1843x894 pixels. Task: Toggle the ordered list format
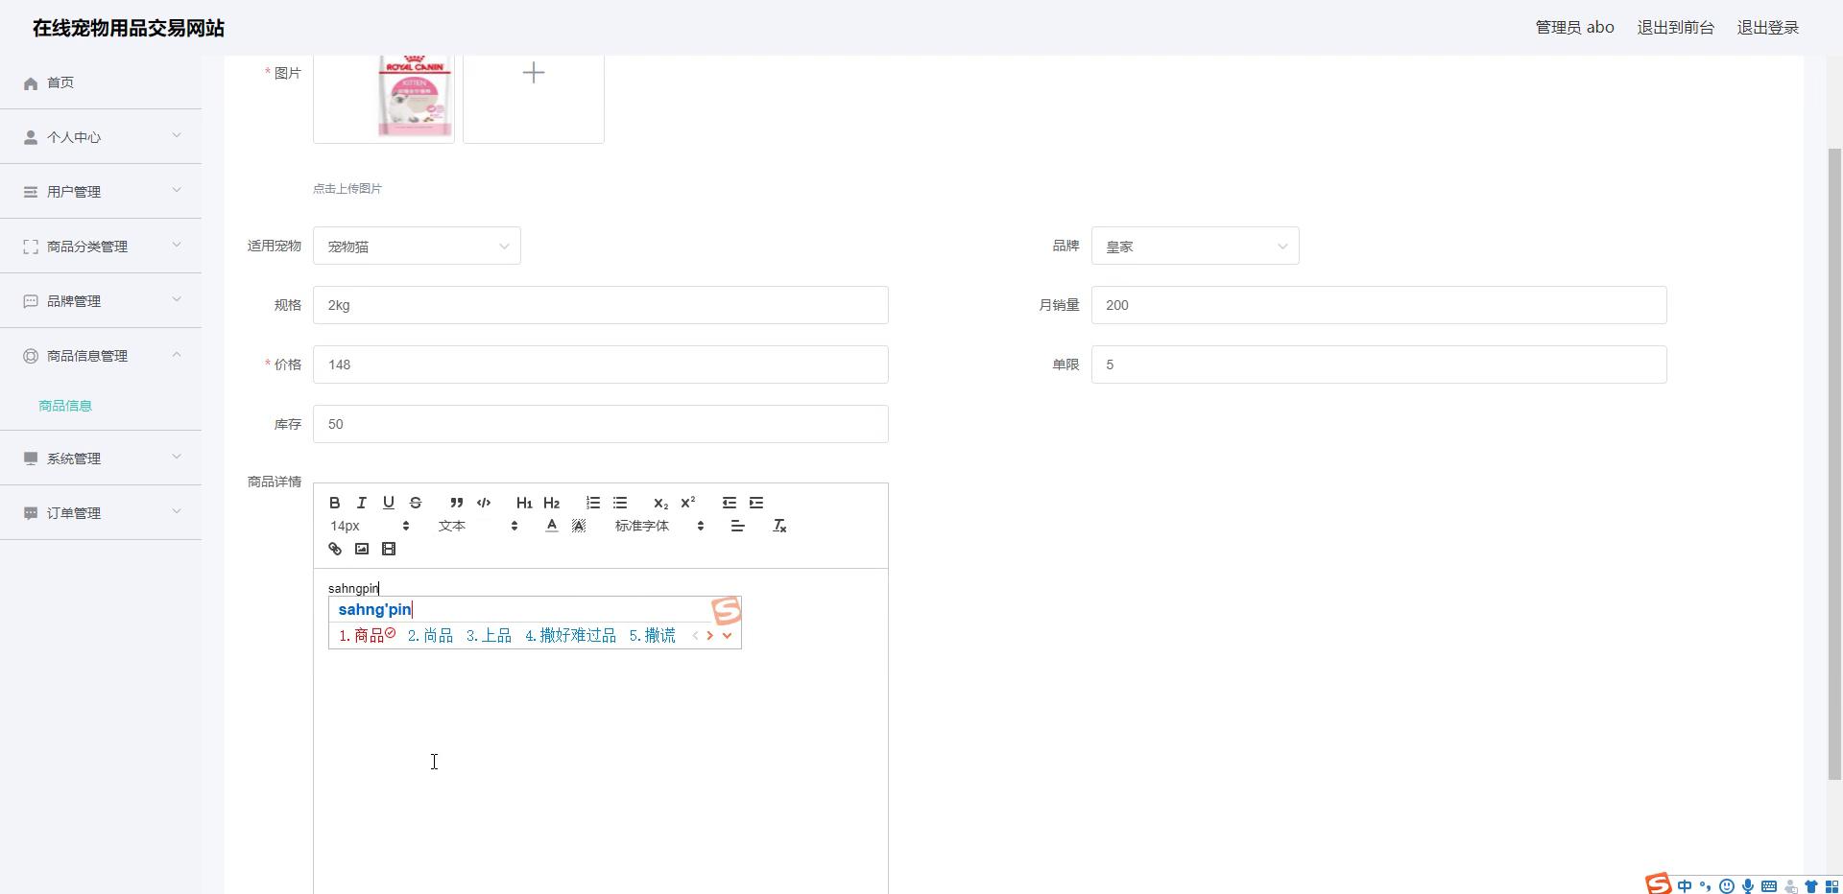coord(593,503)
